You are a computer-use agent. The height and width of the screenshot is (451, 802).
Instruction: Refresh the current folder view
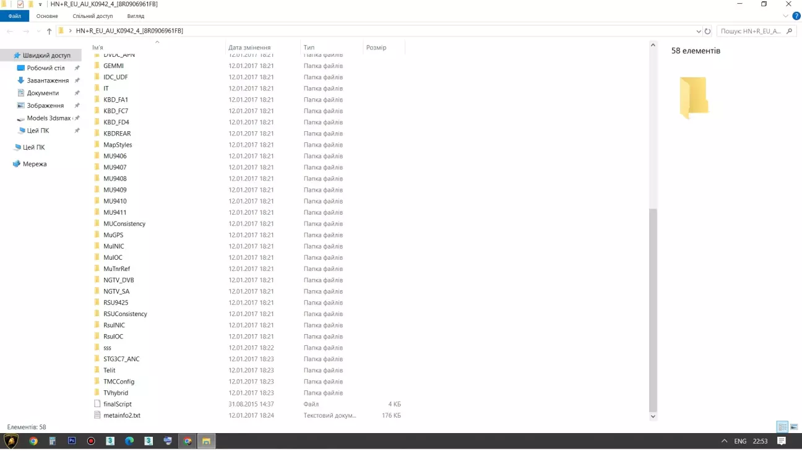(x=707, y=31)
